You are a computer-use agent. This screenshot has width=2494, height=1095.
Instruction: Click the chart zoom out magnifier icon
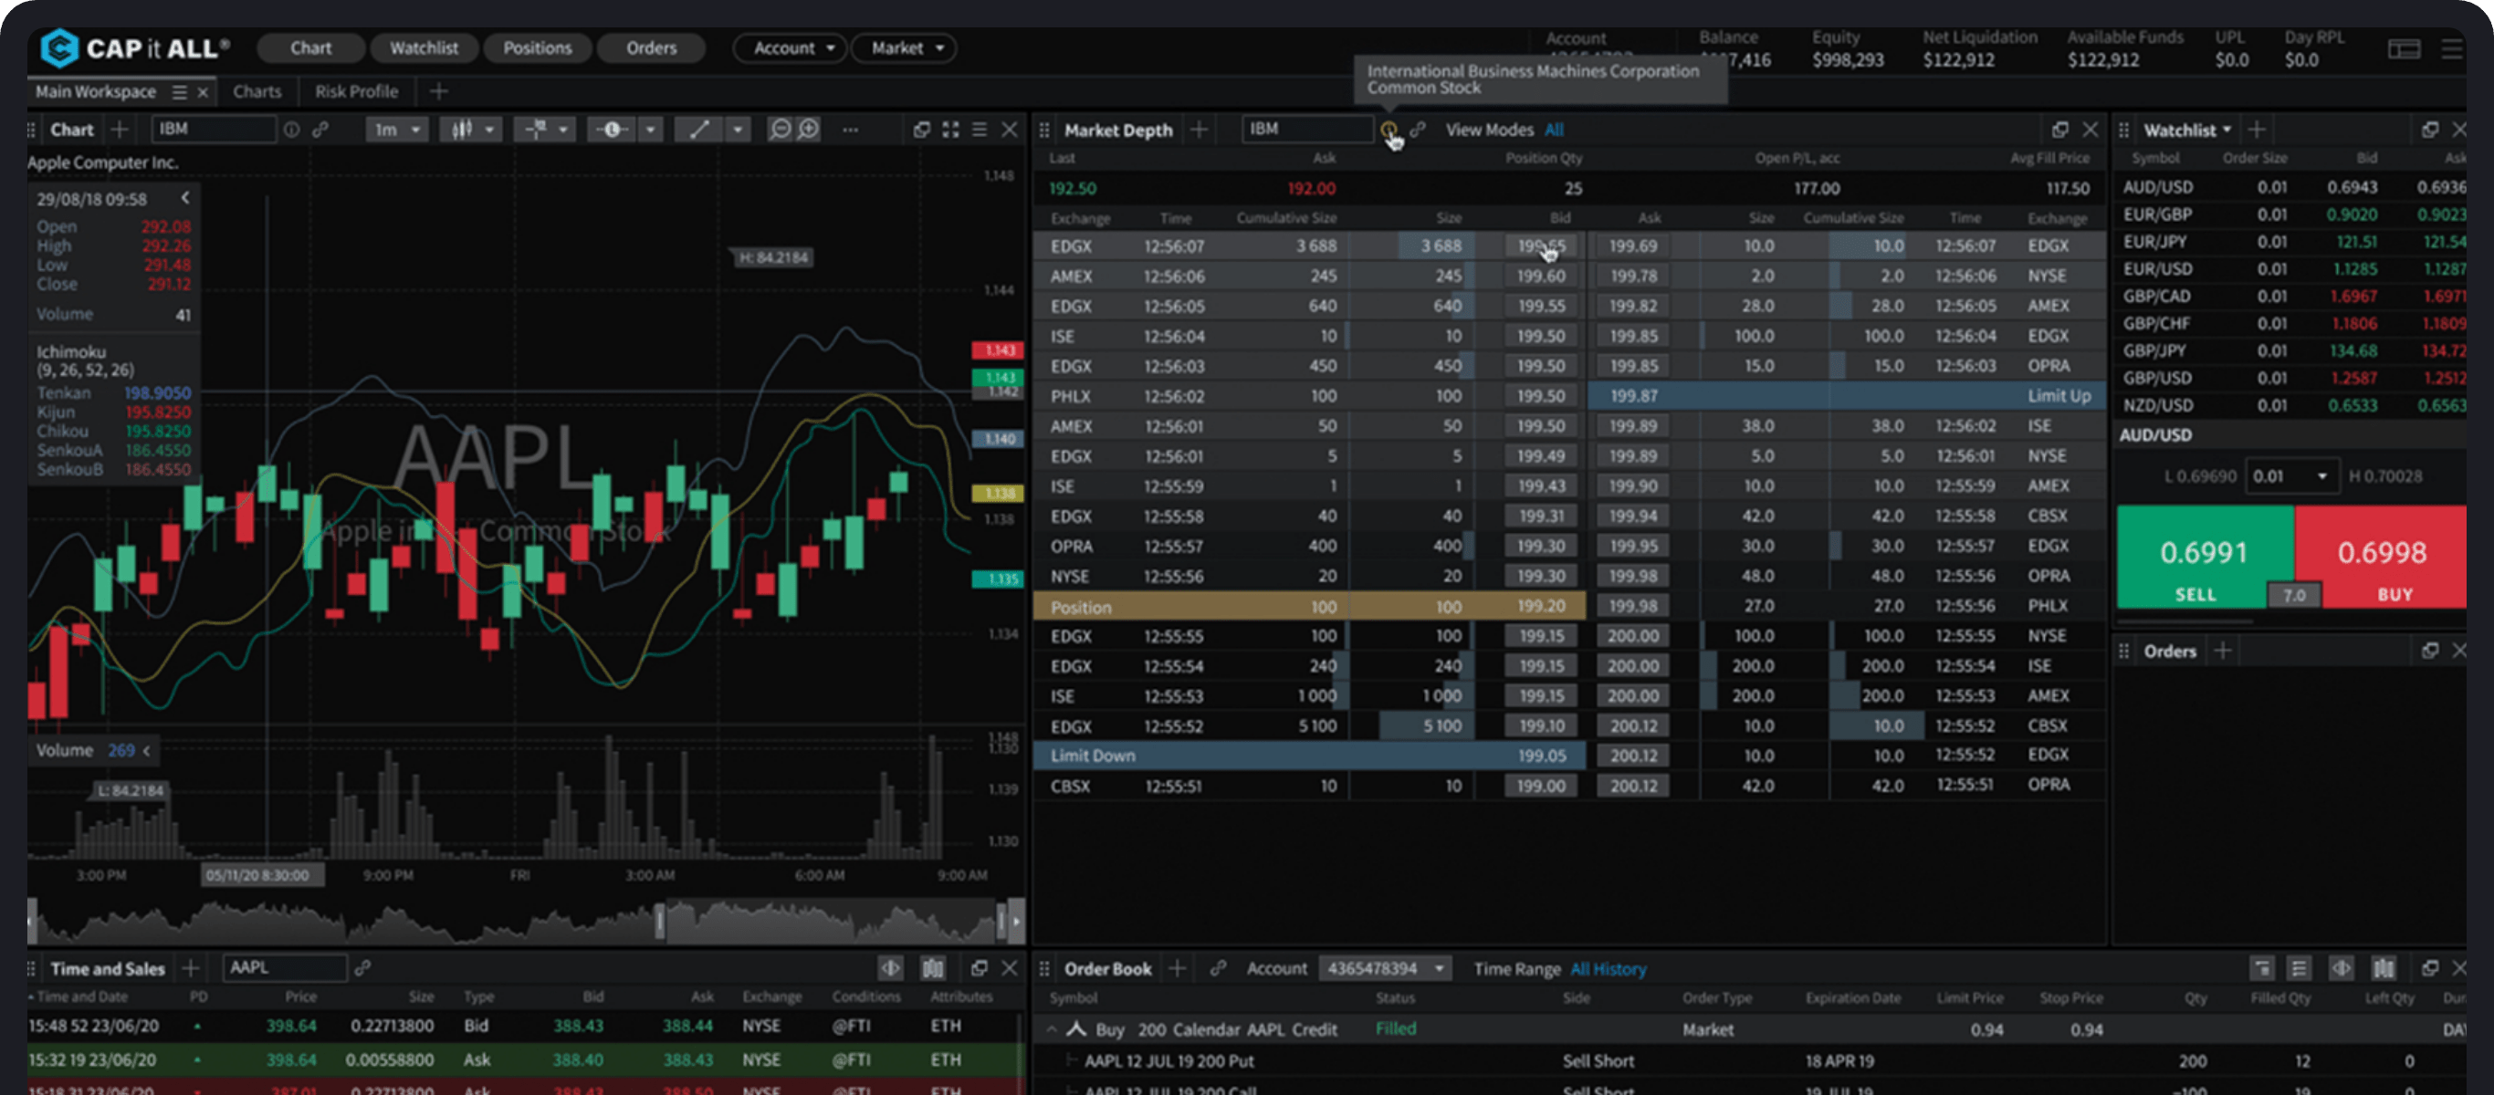pos(780,130)
